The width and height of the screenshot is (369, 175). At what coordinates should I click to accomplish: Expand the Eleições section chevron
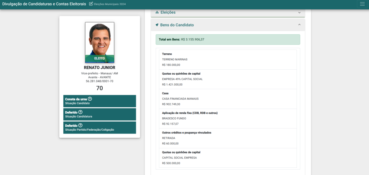tap(299, 13)
